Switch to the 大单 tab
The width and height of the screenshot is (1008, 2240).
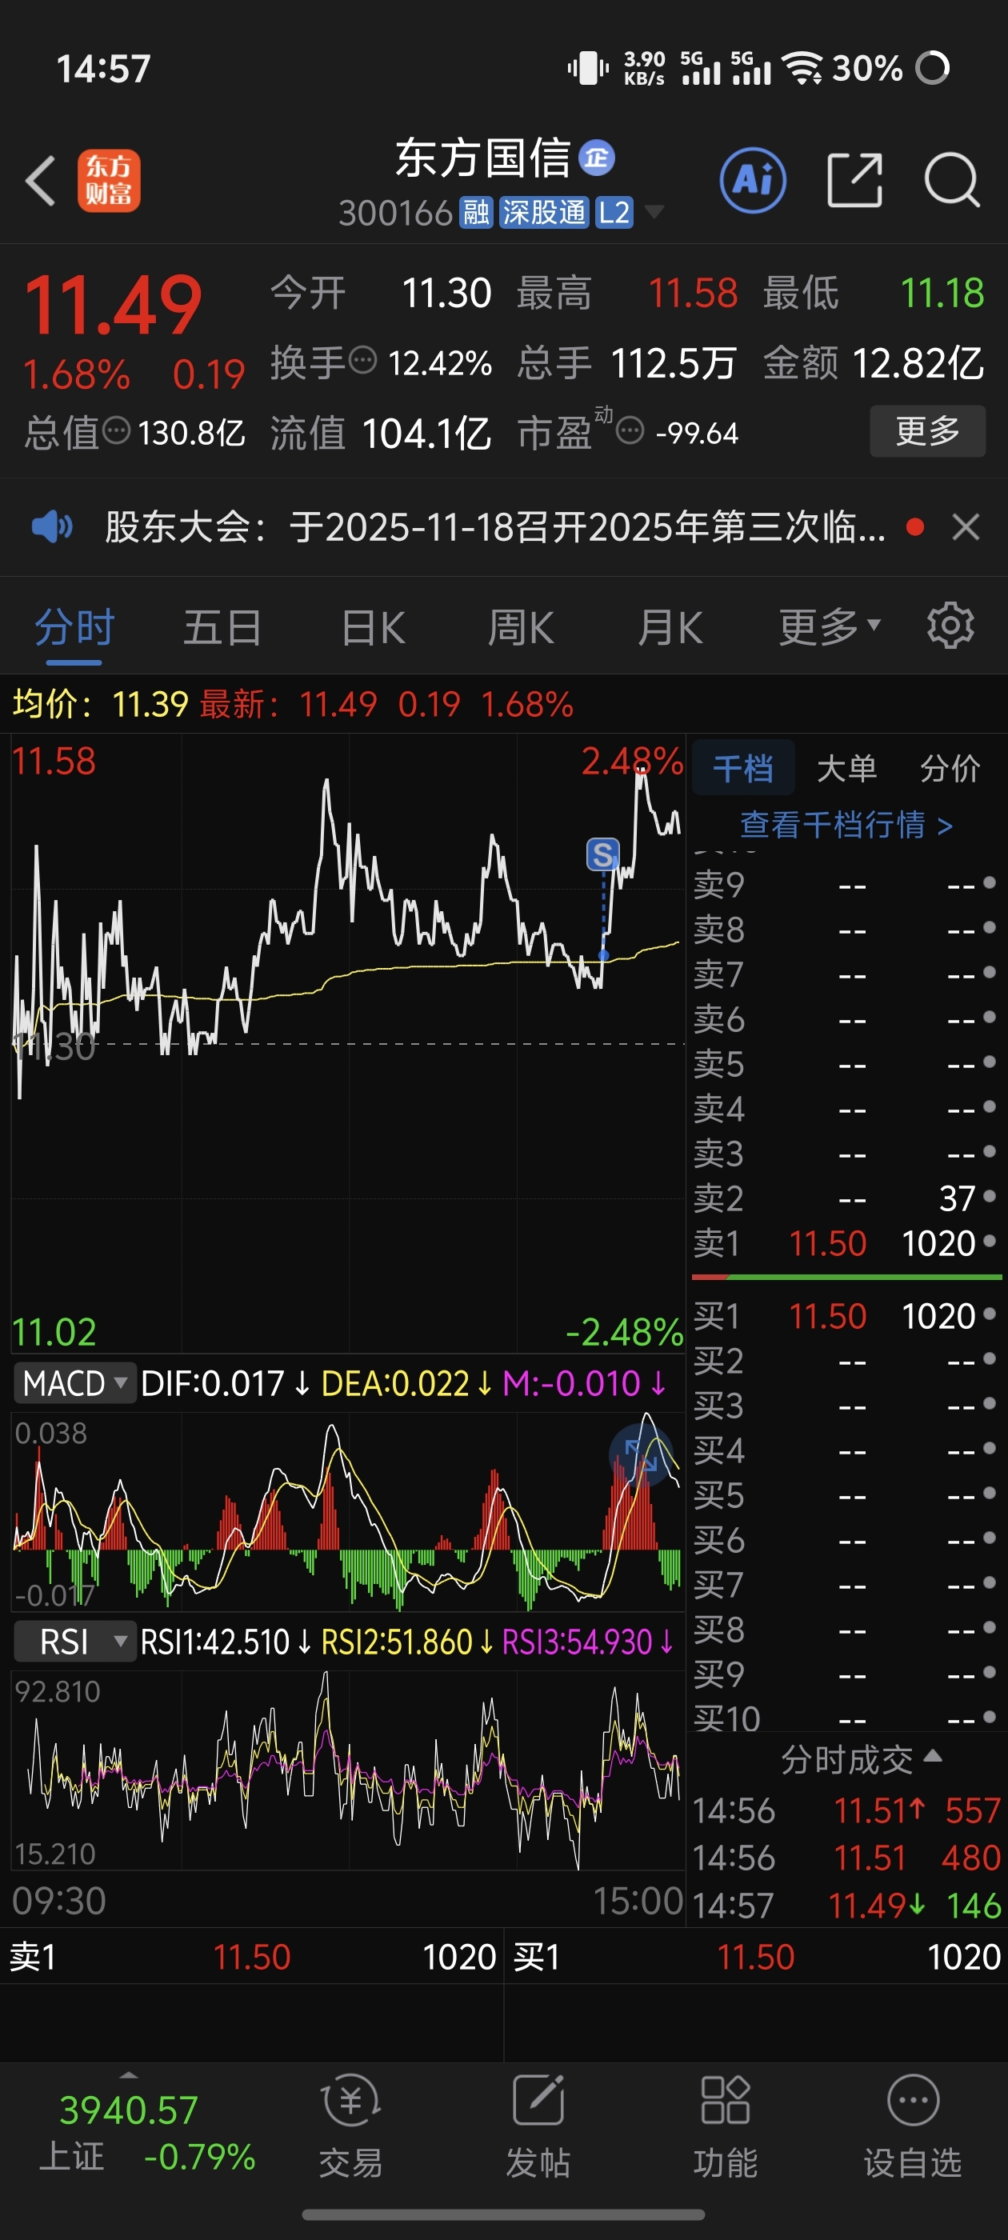tap(846, 768)
